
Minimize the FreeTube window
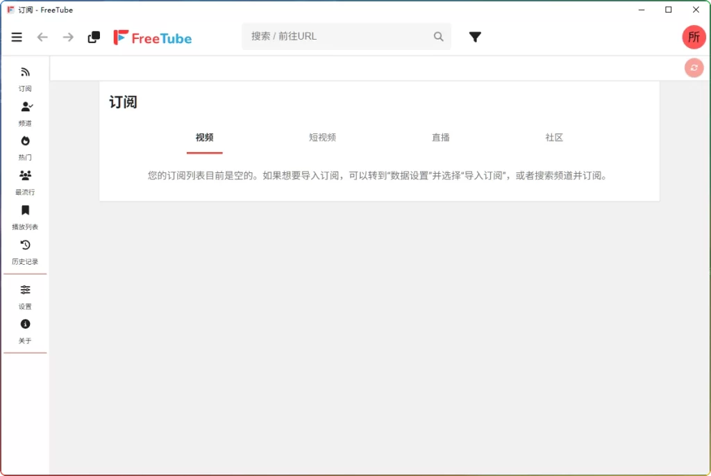click(x=641, y=10)
